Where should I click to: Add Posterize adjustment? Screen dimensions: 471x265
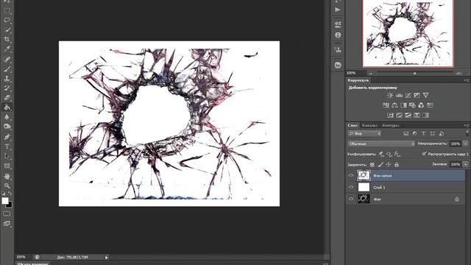tap(399, 115)
